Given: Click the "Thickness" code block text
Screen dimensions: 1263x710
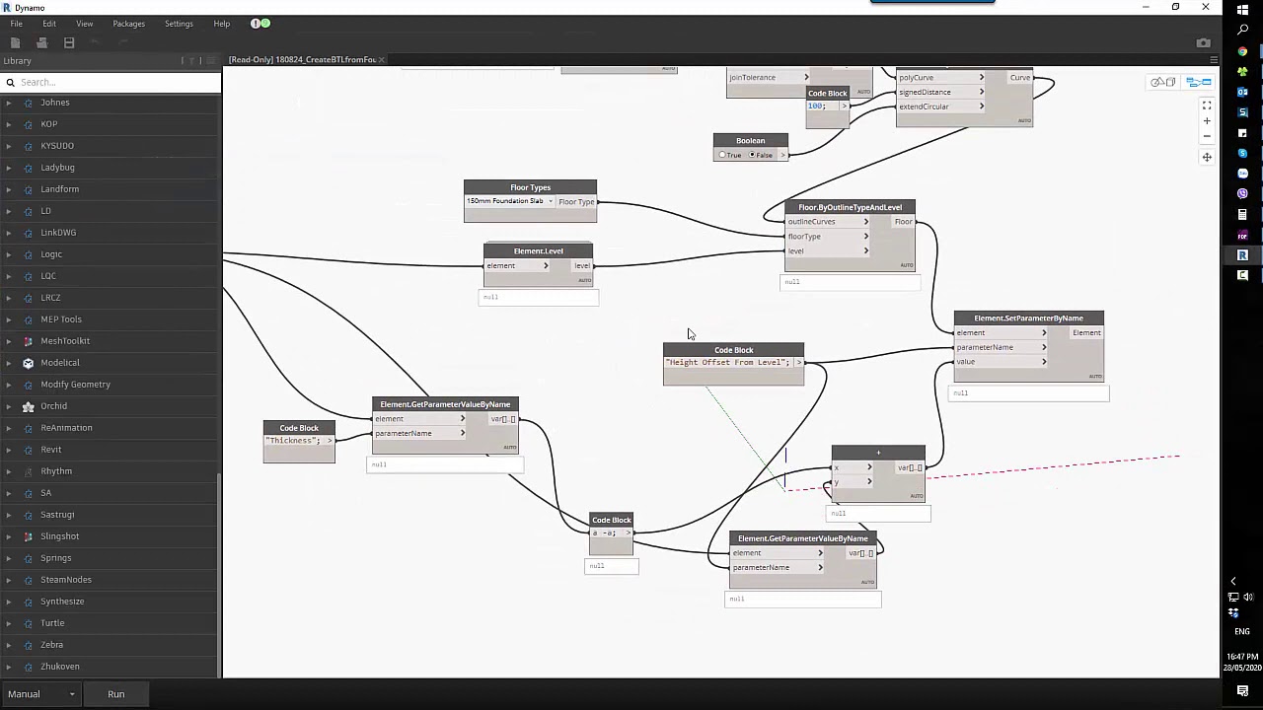Looking at the screenshot, I should [293, 441].
